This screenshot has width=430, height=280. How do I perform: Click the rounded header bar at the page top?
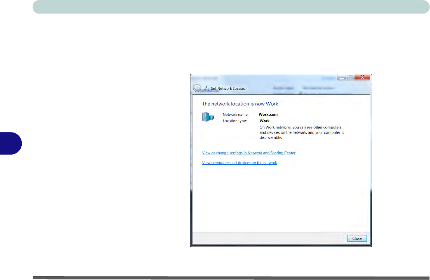pyautogui.click(x=229, y=7)
